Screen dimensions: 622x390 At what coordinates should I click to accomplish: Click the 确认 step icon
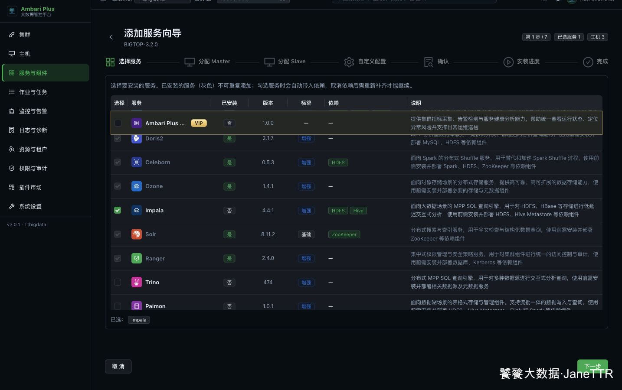(x=429, y=62)
